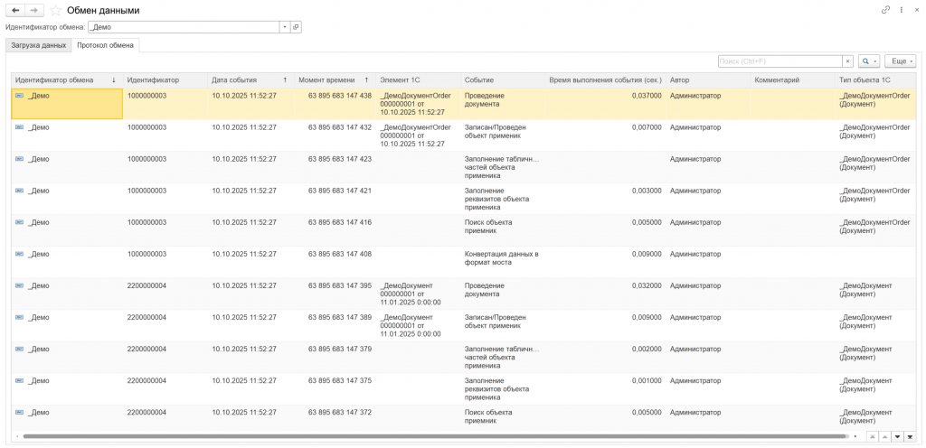Click the Элемент 1С column header
This screenshot has height=448, width=926.
coord(418,80)
